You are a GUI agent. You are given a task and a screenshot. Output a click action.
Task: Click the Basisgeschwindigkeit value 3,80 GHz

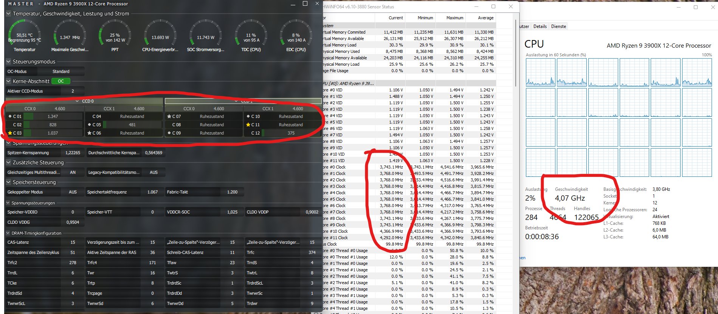[x=661, y=189]
